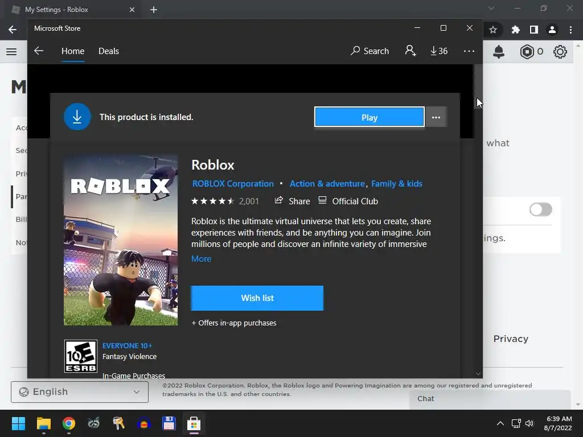Open File Explorer from the taskbar
This screenshot has width=583, height=437.
click(x=43, y=423)
